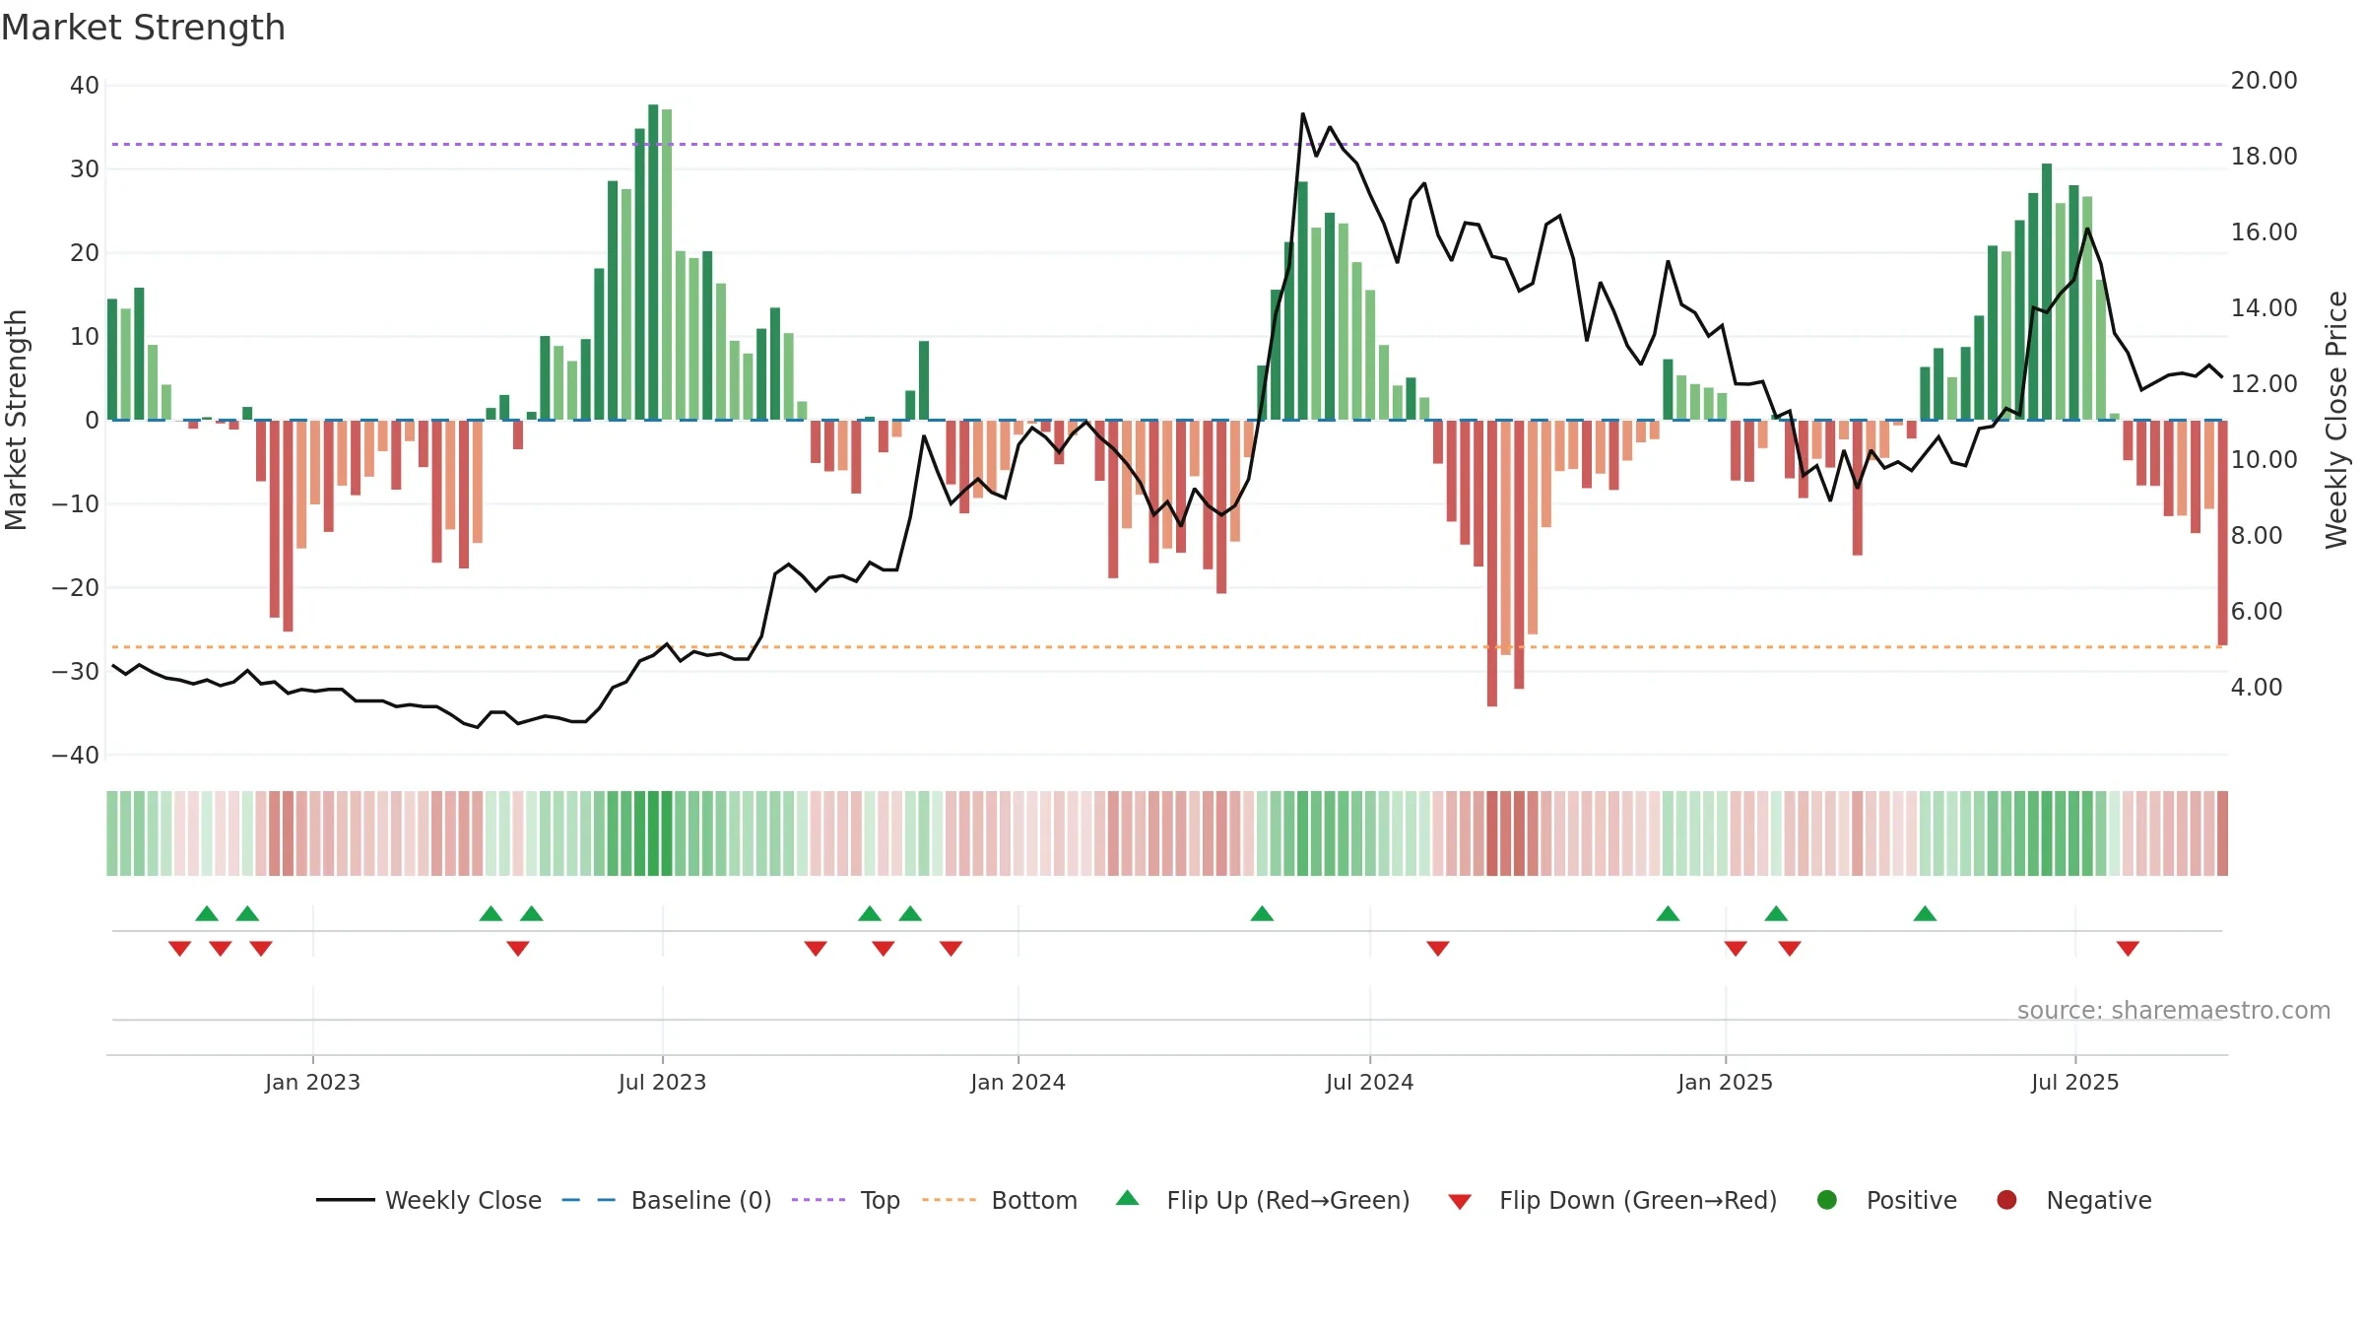
Task: Click the deepest red bar after Jul 2024
Action: pyautogui.click(x=1492, y=564)
